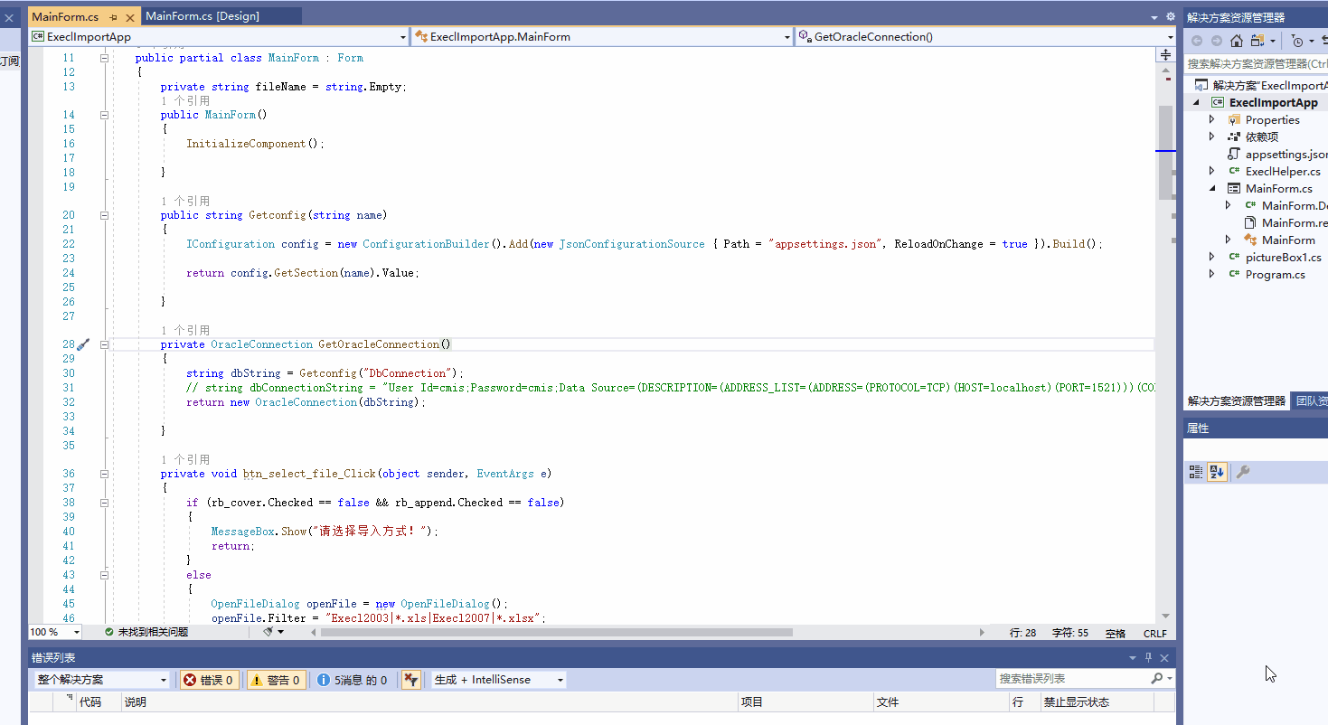Click the 搜索错误列表 search field

(1072, 679)
